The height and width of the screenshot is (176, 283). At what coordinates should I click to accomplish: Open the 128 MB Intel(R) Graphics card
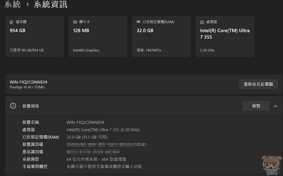tap(97, 36)
